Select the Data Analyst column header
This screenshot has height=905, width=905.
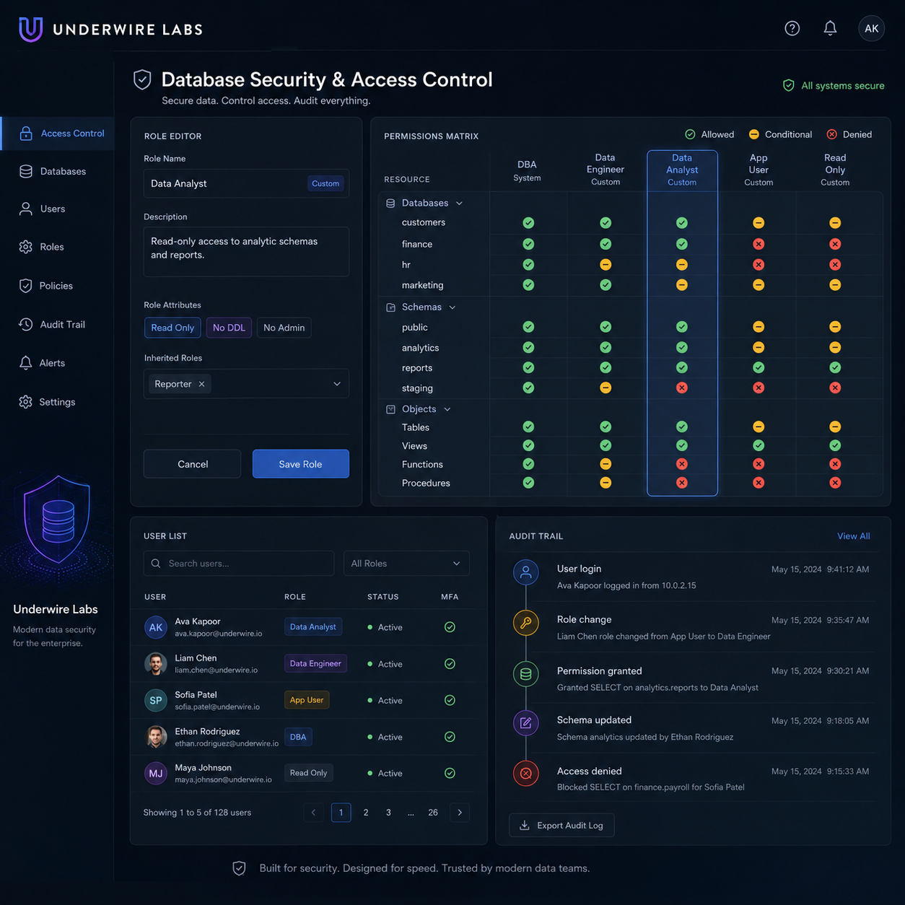pos(682,170)
